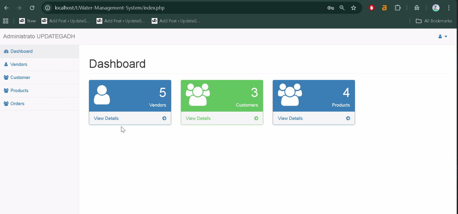458x214 pixels.
Task: Open second 'Add Post ‹ UpdateG...' bookmark
Action: coord(121,21)
